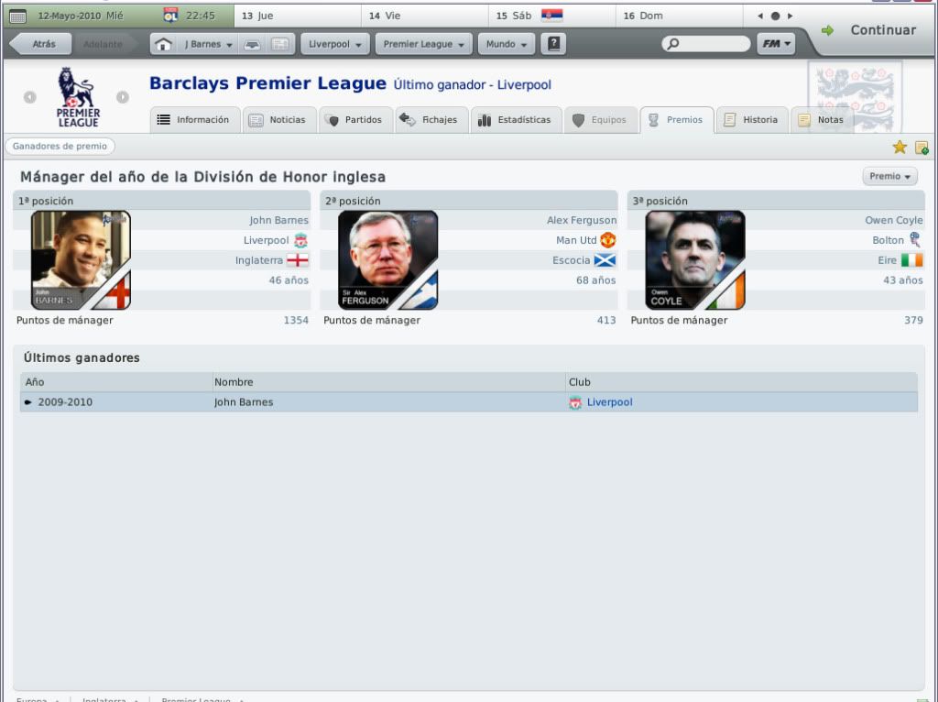Open the FM menu dropdown
The width and height of the screenshot is (938, 702).
tap(776, 44)
